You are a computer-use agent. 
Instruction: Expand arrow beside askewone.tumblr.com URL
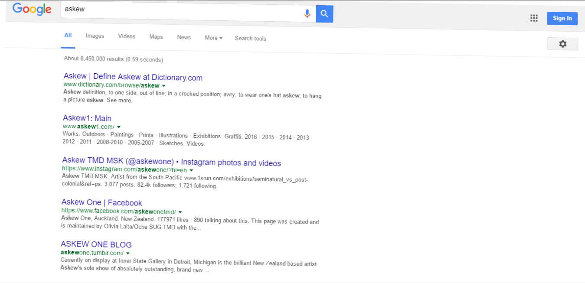point(128,253)
